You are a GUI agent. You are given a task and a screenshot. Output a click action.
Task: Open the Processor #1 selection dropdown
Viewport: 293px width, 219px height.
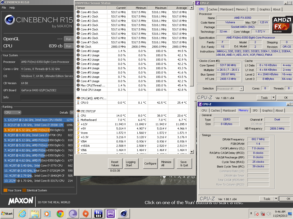coord(230,89)
